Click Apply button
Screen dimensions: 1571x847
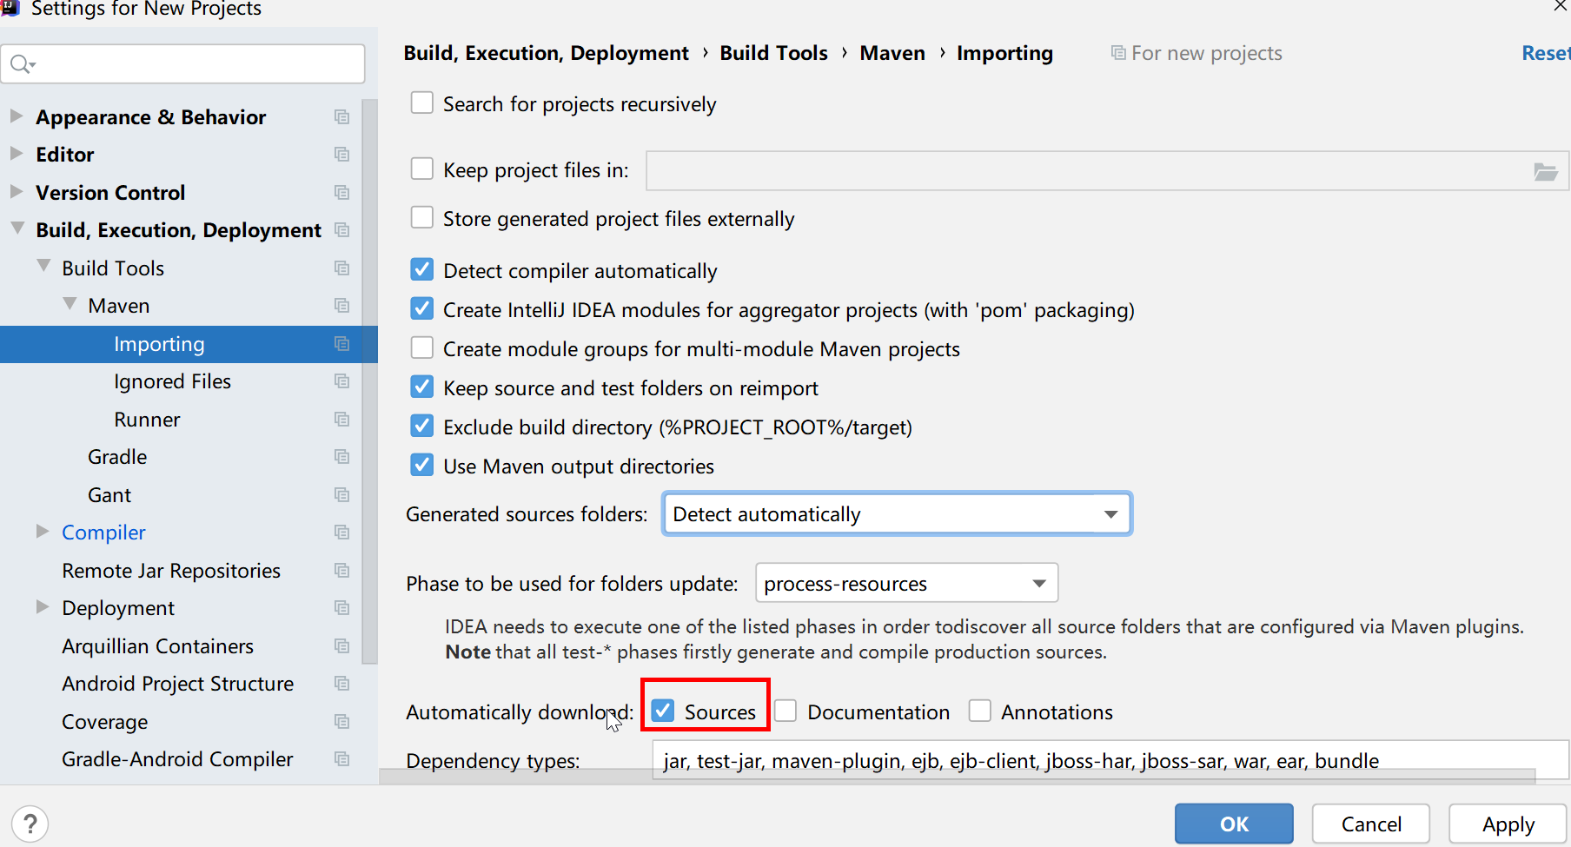click(1508, 824)
